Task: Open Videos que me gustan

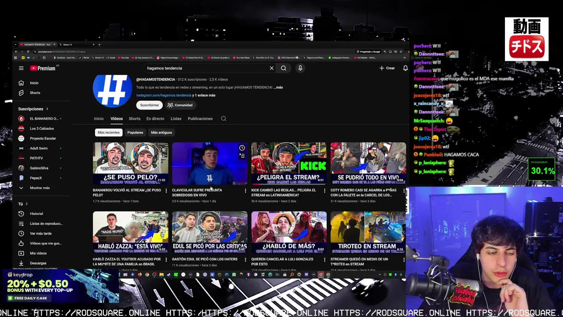Action: click(x=40, y=243)
